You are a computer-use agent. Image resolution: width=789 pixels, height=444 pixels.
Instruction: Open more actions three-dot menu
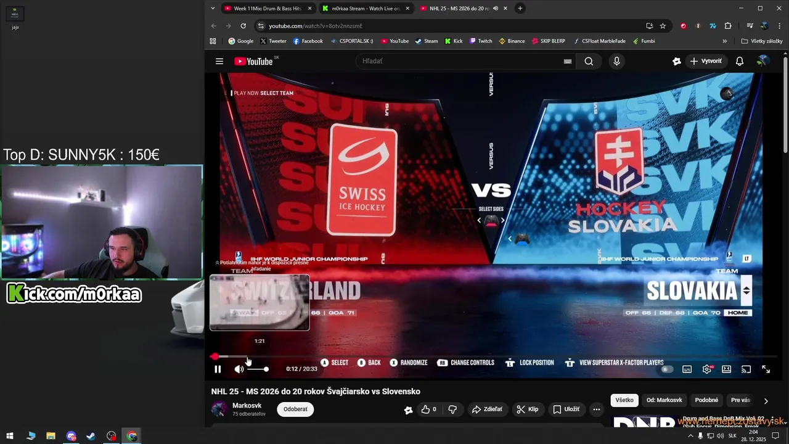pos(596,409)
